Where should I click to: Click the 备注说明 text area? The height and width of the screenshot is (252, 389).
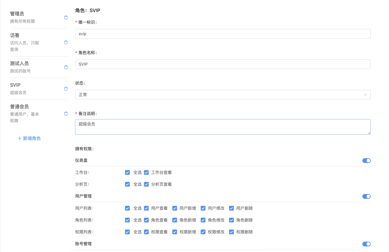click(223, 127)
